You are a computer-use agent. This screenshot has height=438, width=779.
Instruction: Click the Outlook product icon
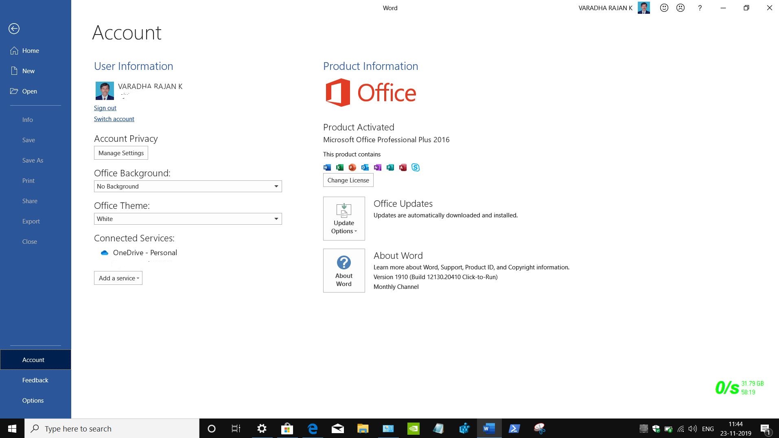[365, 167]
